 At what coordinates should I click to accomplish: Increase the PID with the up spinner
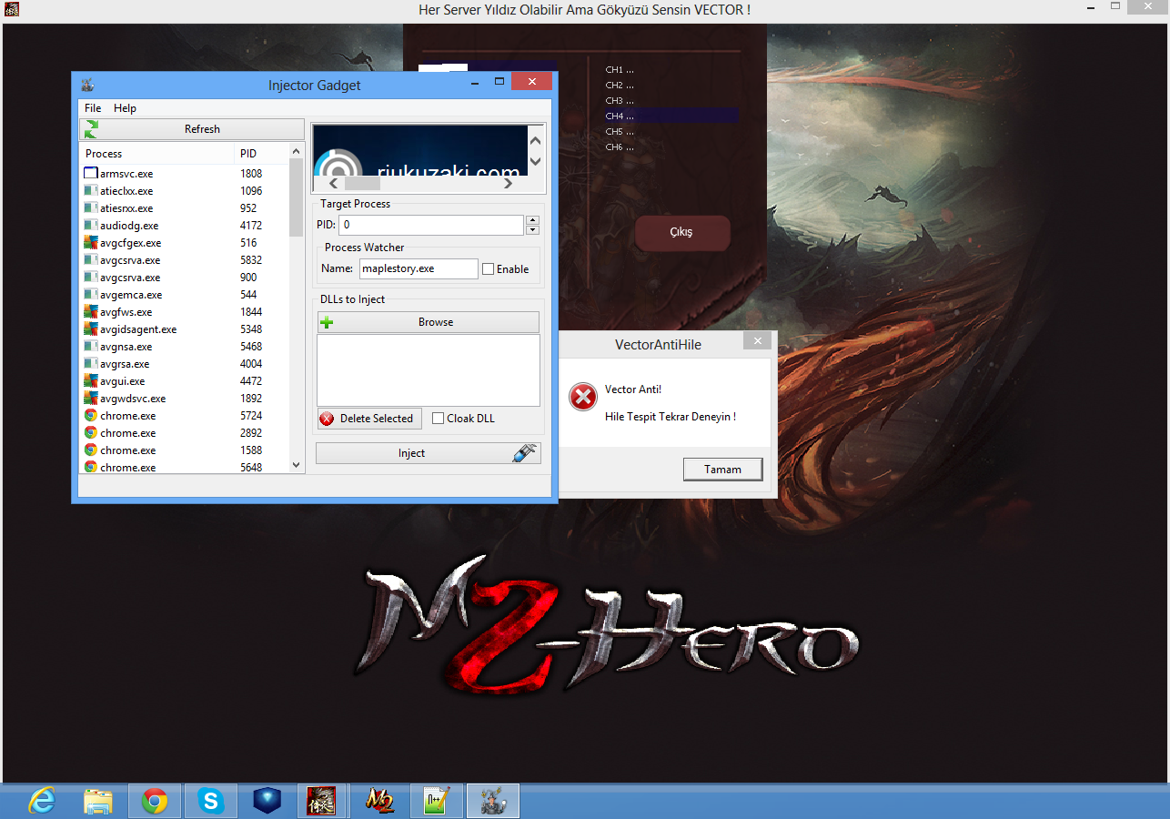tap(532, 220)
